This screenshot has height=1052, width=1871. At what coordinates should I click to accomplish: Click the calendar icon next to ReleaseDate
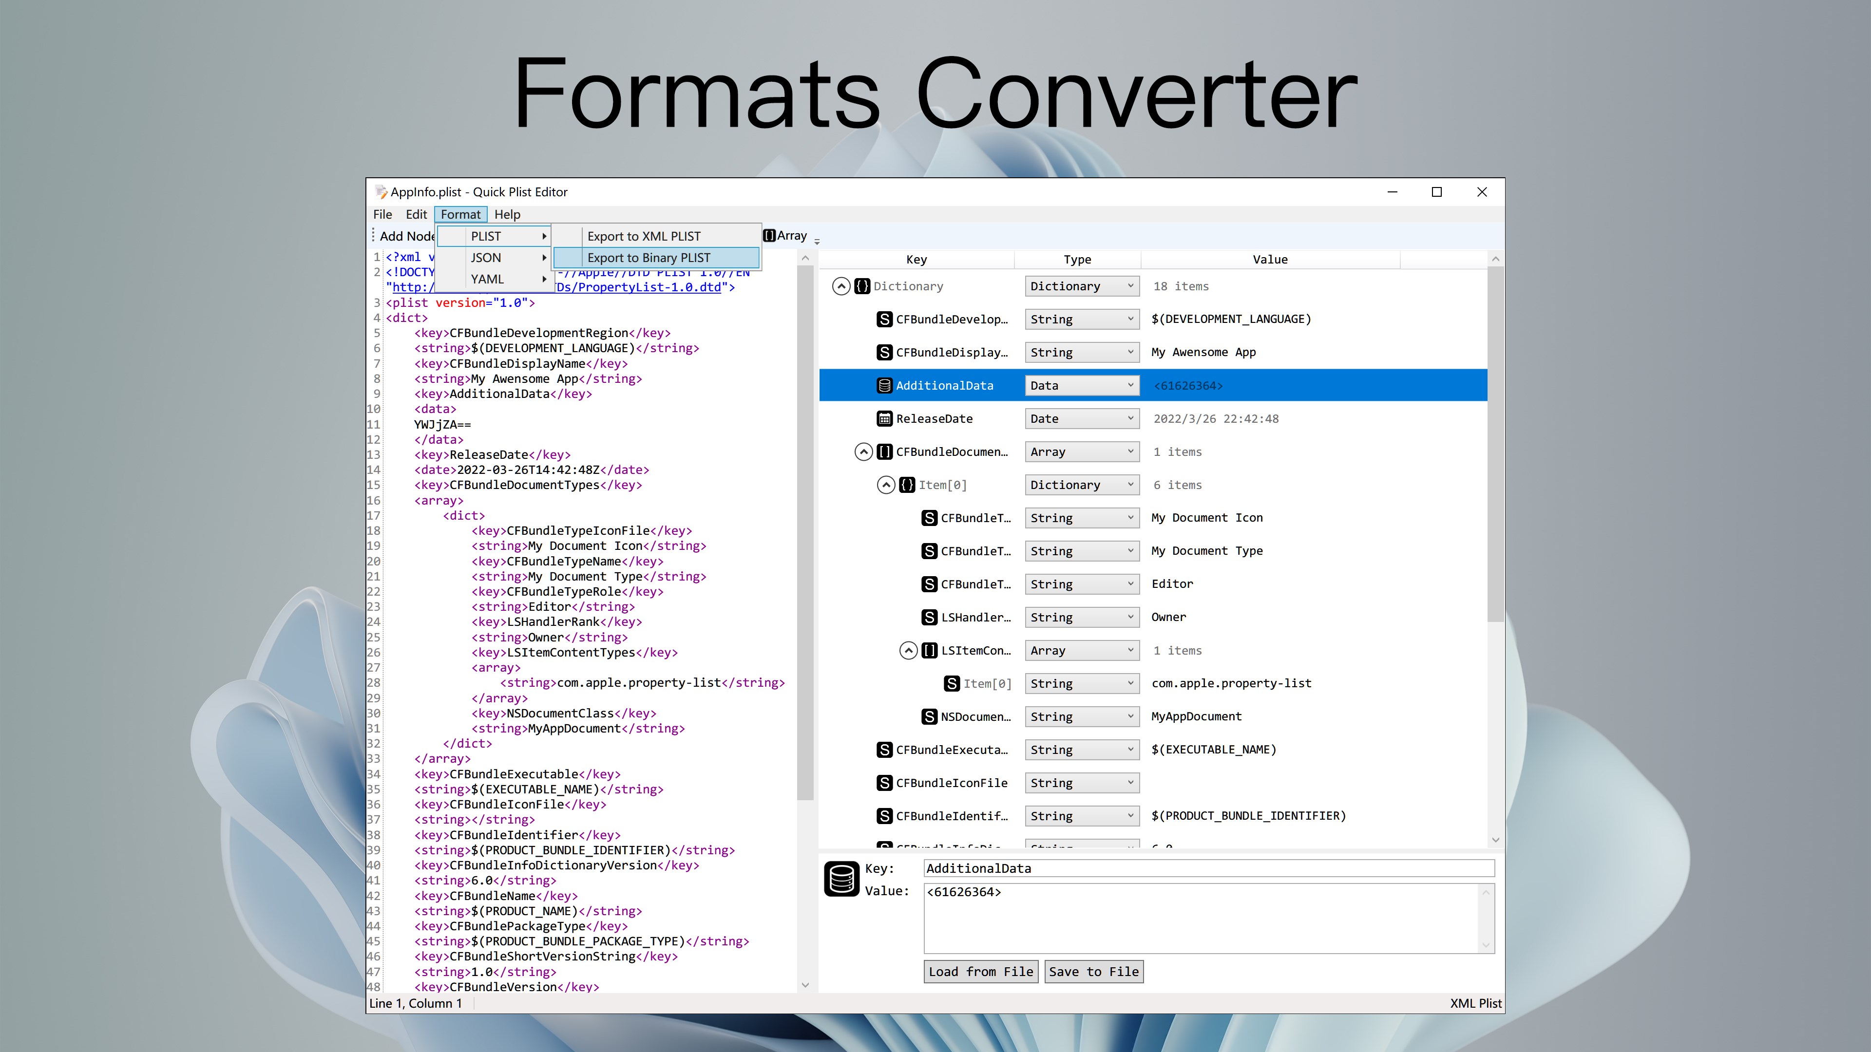884,419
